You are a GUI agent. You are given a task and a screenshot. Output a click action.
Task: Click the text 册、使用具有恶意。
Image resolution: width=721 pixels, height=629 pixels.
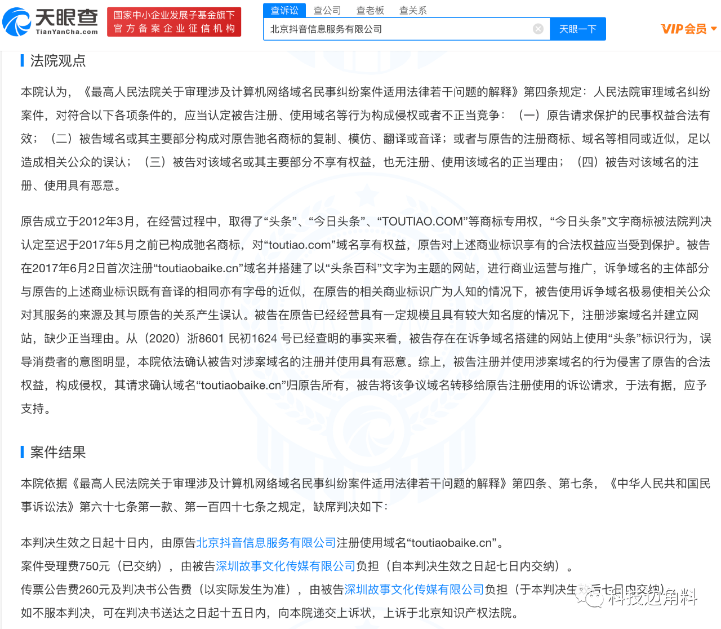pos(72,185)
